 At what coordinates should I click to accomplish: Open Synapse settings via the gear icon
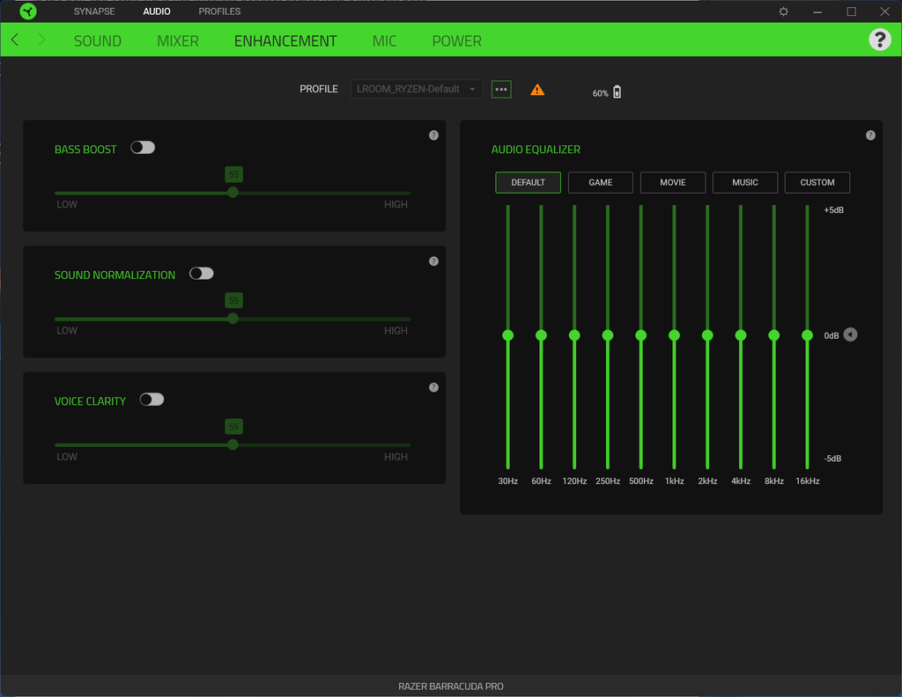point(782,11)
